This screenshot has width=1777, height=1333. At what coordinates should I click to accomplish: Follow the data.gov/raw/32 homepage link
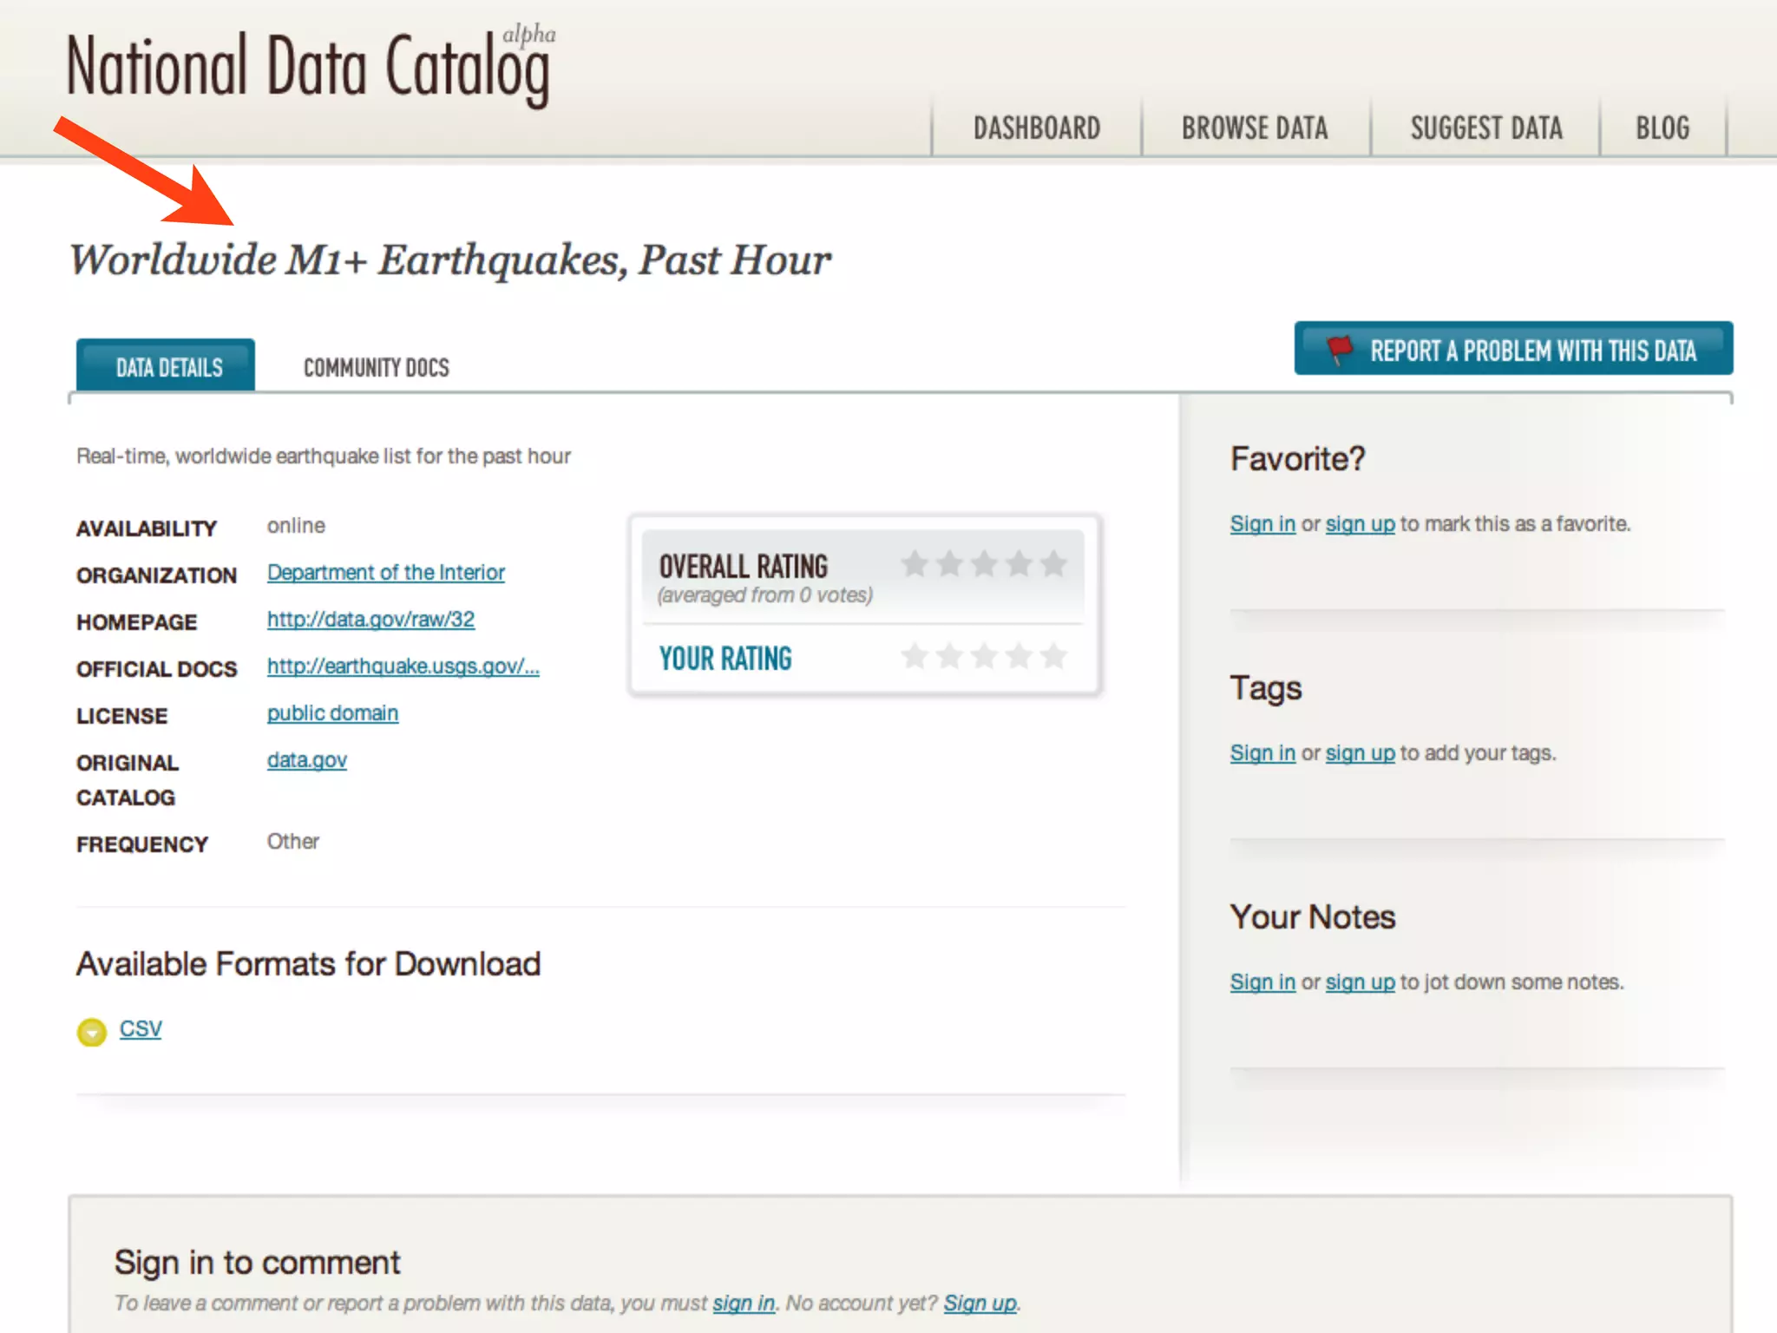tap(370, 620)
